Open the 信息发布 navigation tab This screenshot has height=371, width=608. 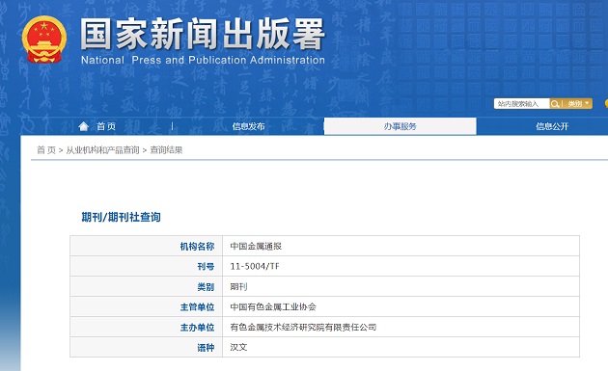point(248,126)
